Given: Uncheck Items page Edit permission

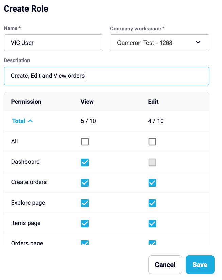Looking at the screenshot, I should tap(152, 223).
